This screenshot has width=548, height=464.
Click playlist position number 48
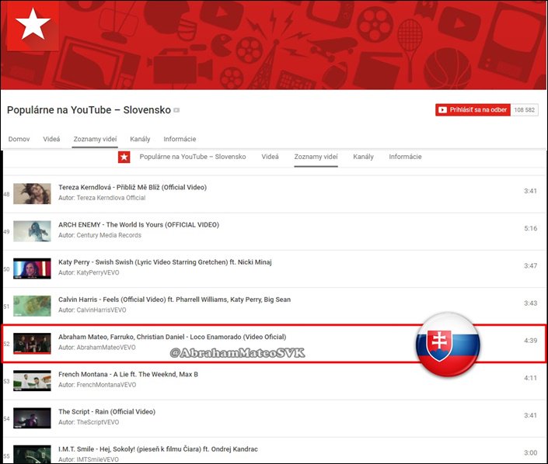[6, 194]
